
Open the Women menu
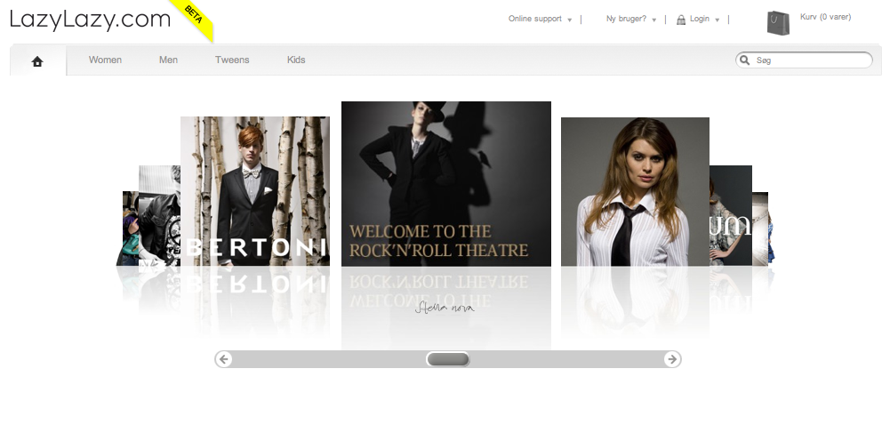pos(105,60)
